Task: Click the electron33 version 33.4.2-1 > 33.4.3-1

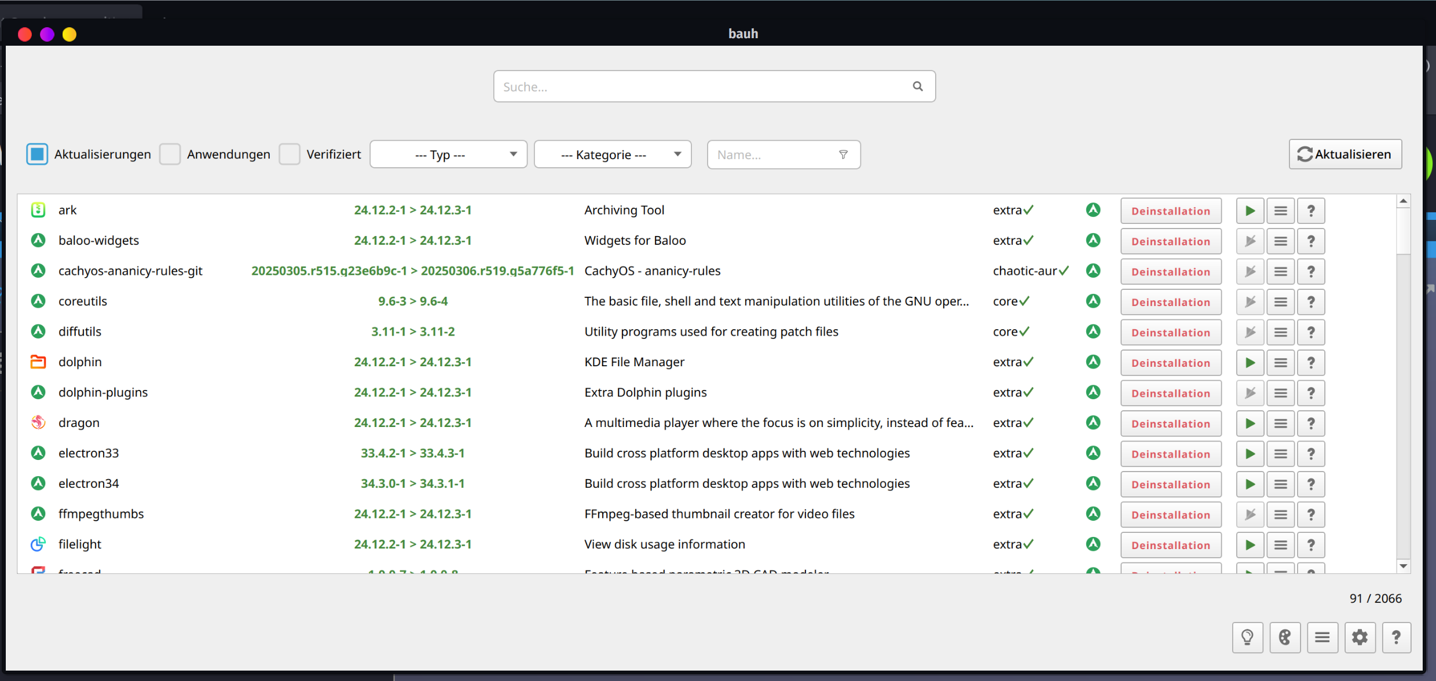Action: click(413, 453)
